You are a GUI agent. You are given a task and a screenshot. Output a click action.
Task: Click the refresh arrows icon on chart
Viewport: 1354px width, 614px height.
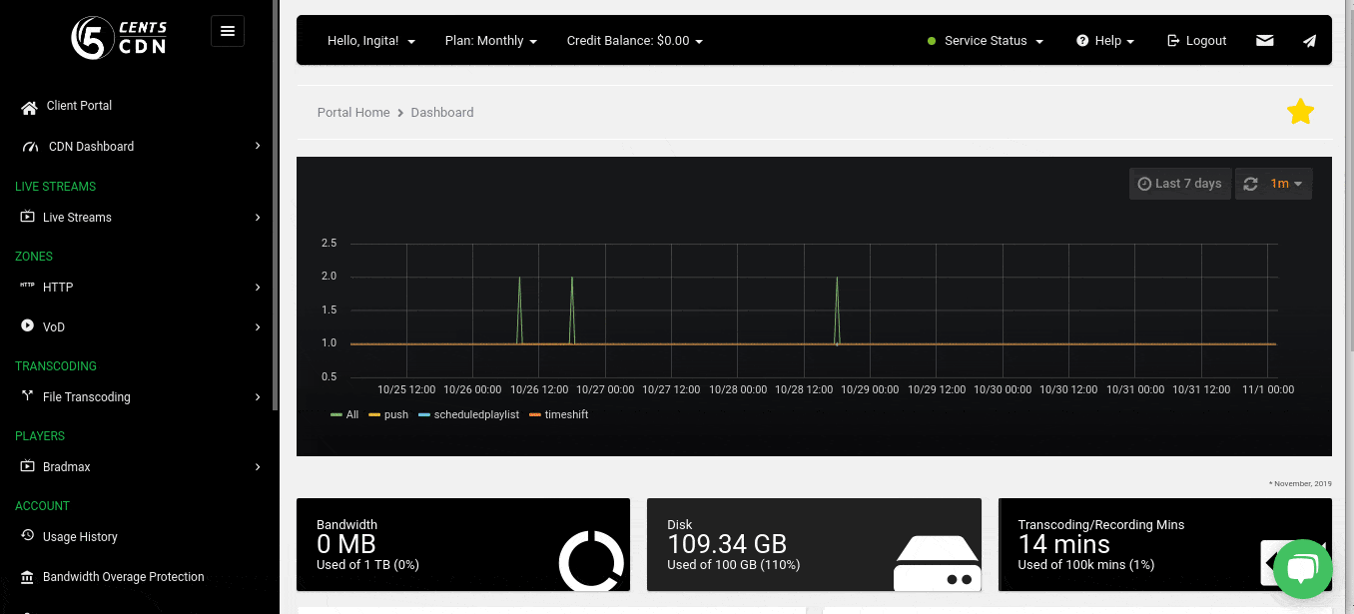pyautogui.click(x=1250, y=184)
